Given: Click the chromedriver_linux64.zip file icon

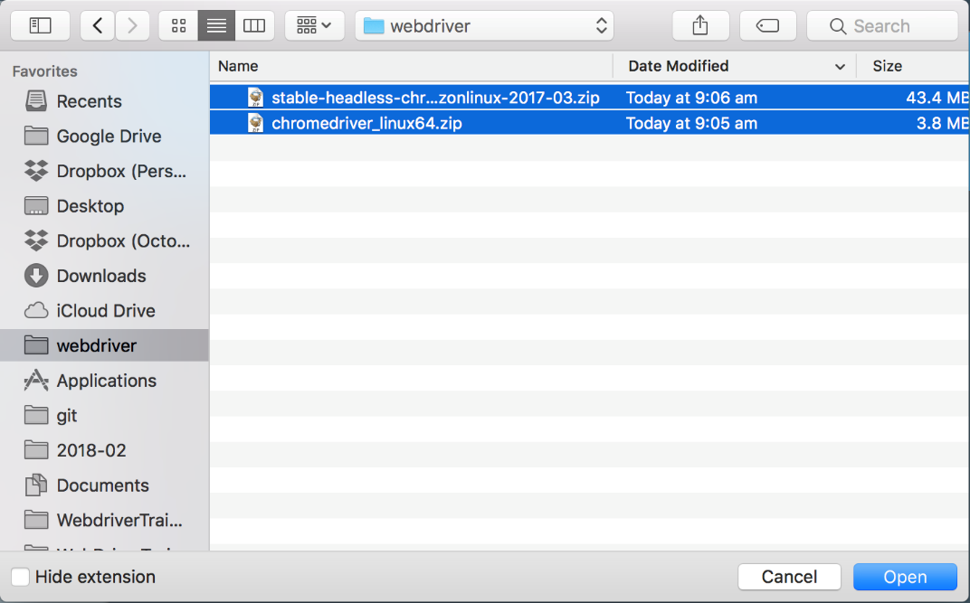Looking at the screenshot, I should tap(256, 123).
